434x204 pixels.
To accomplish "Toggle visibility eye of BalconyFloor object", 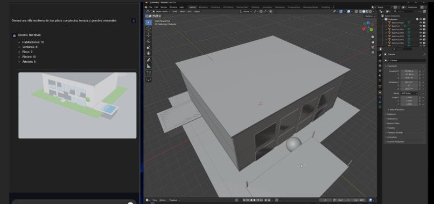I will 421,23.
